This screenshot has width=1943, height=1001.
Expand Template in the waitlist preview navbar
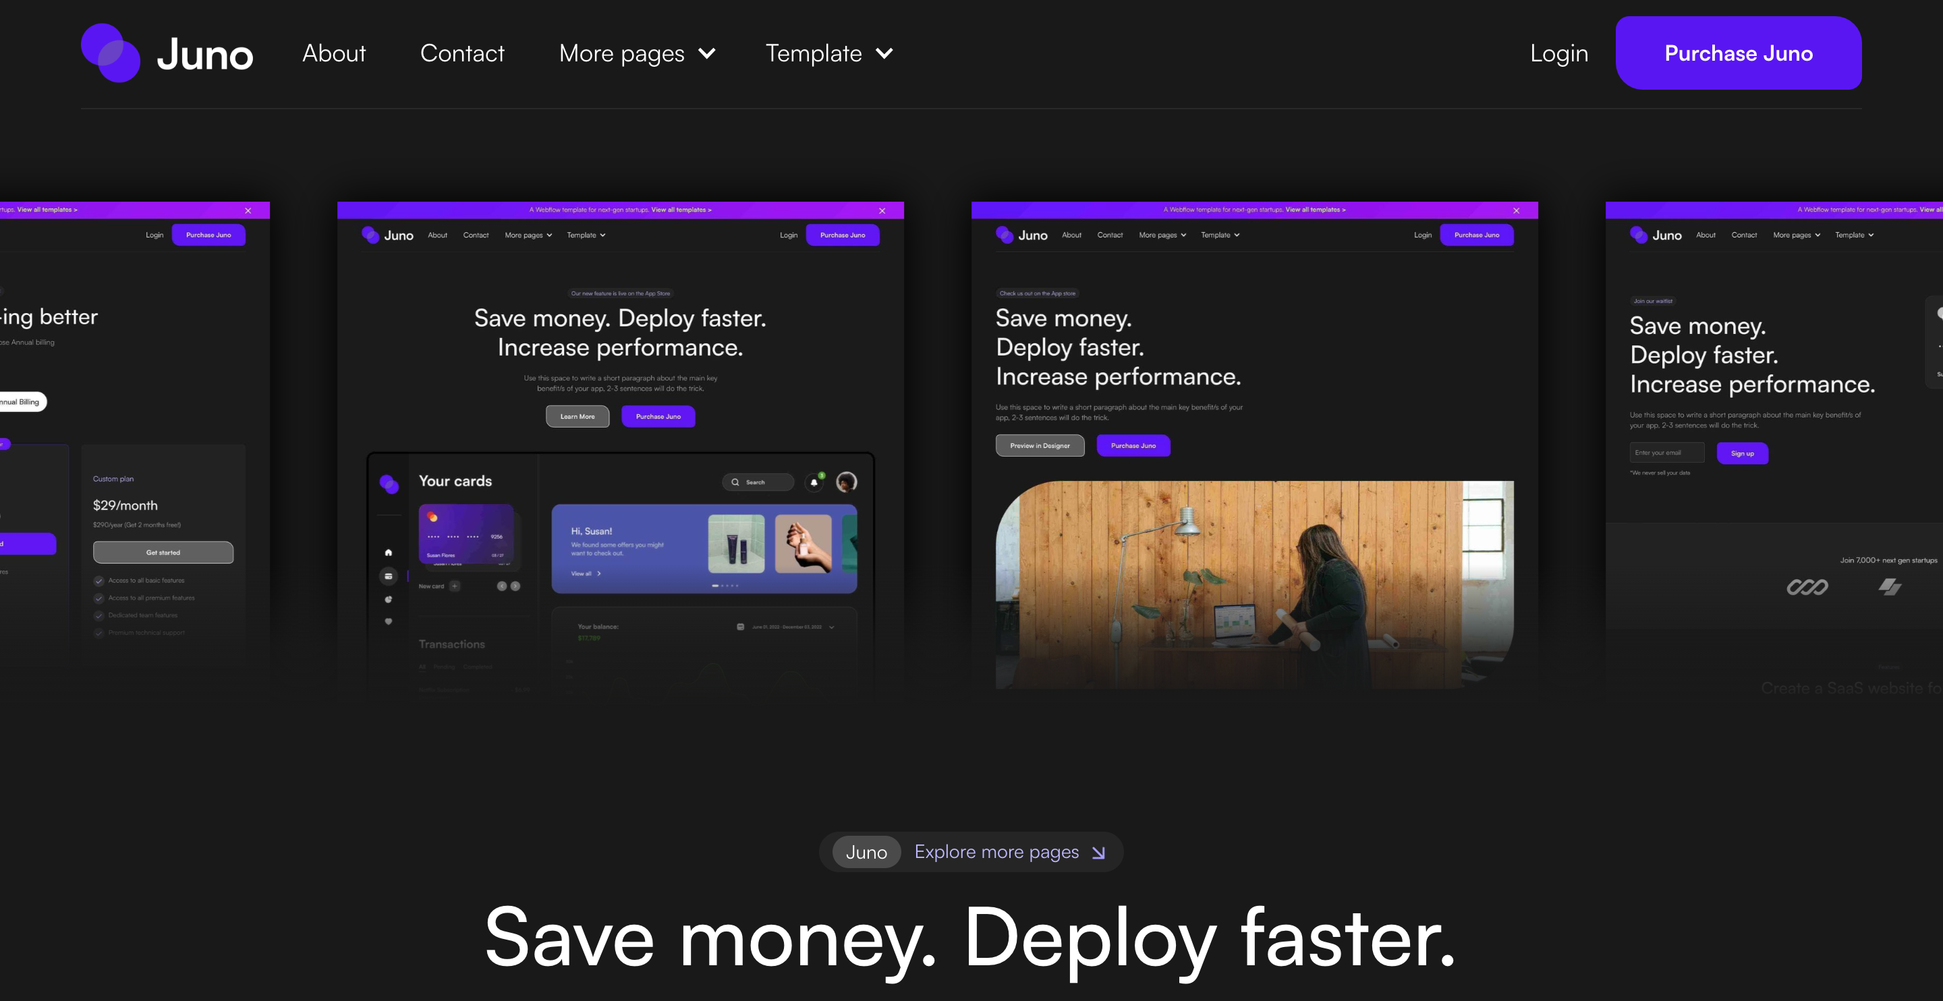(1855, 235)
